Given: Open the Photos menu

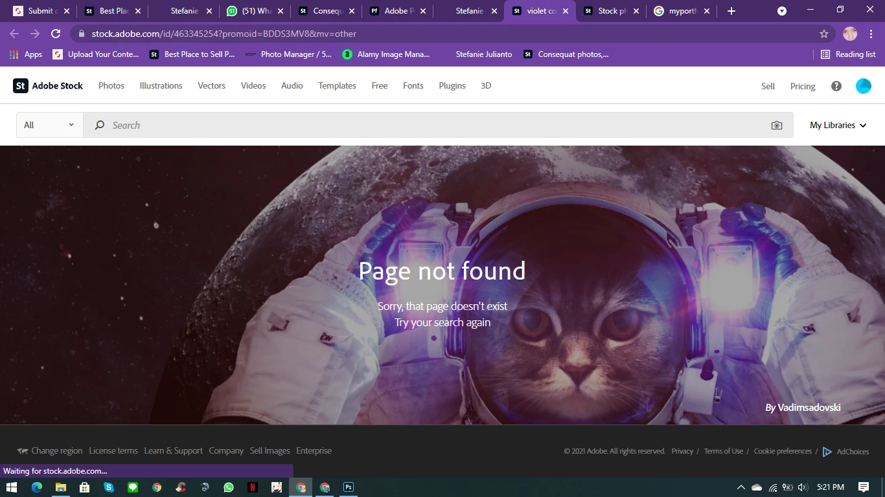Looking at the screenshot, I should pyautogui.click(x=111, y=85).
